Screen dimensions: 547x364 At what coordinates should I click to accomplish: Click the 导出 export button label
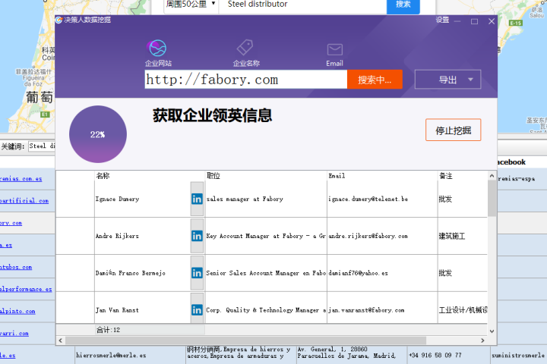point(447,80)
